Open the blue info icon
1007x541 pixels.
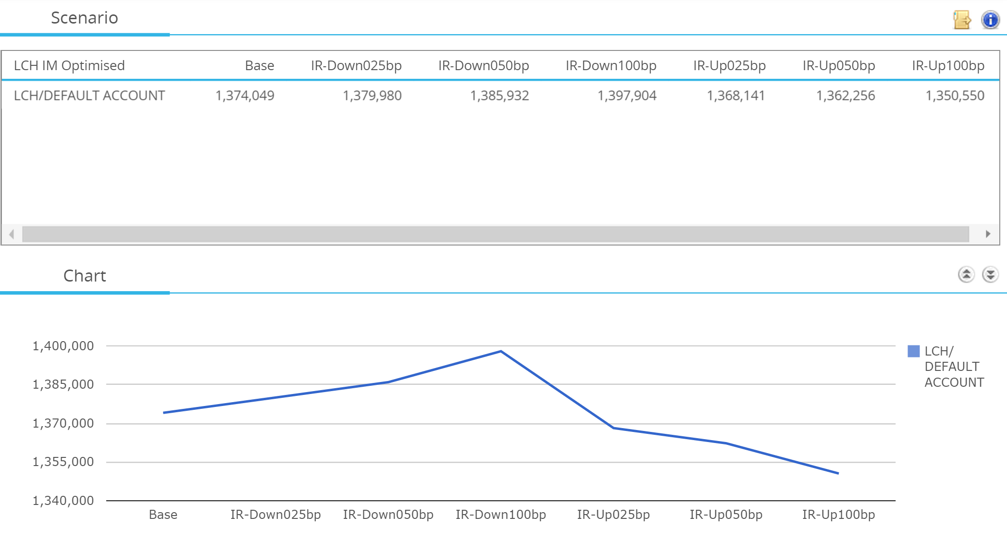click(x=990, y=20)
